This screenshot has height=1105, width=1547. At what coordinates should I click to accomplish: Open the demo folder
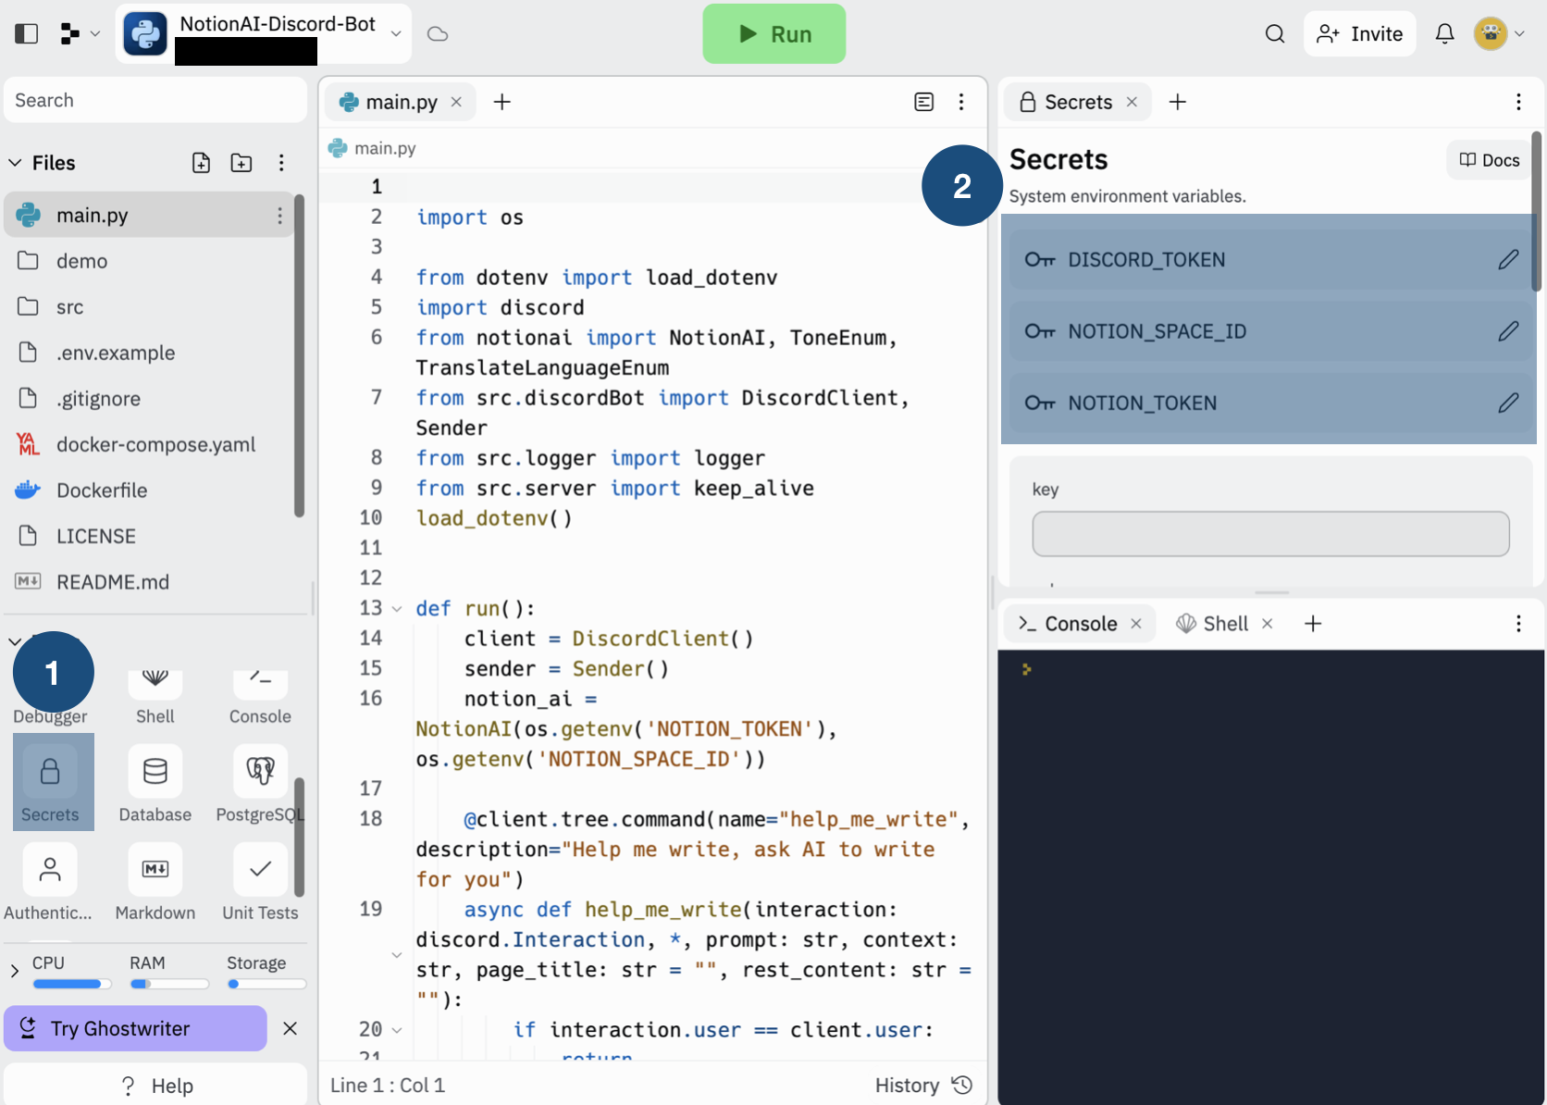149,261
